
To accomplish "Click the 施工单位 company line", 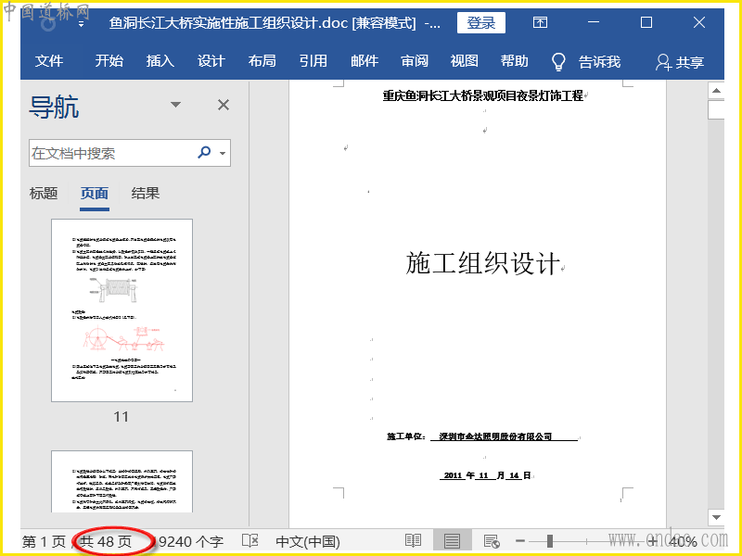I will [481, 436].
